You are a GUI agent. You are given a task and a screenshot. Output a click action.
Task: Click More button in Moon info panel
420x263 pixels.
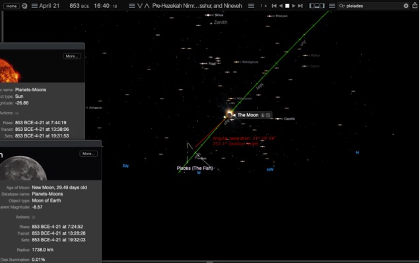88,153
